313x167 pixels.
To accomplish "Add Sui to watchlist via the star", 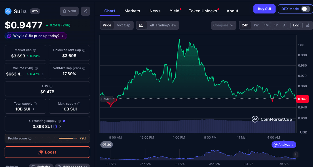I will [65, 11].
